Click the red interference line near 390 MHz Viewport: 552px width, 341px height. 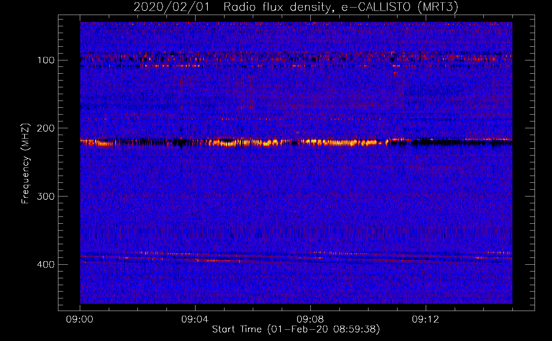296,257
